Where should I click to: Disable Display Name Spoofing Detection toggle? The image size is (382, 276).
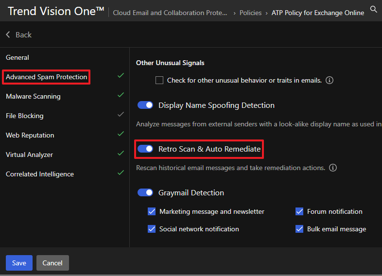click(x=145, y=105)
